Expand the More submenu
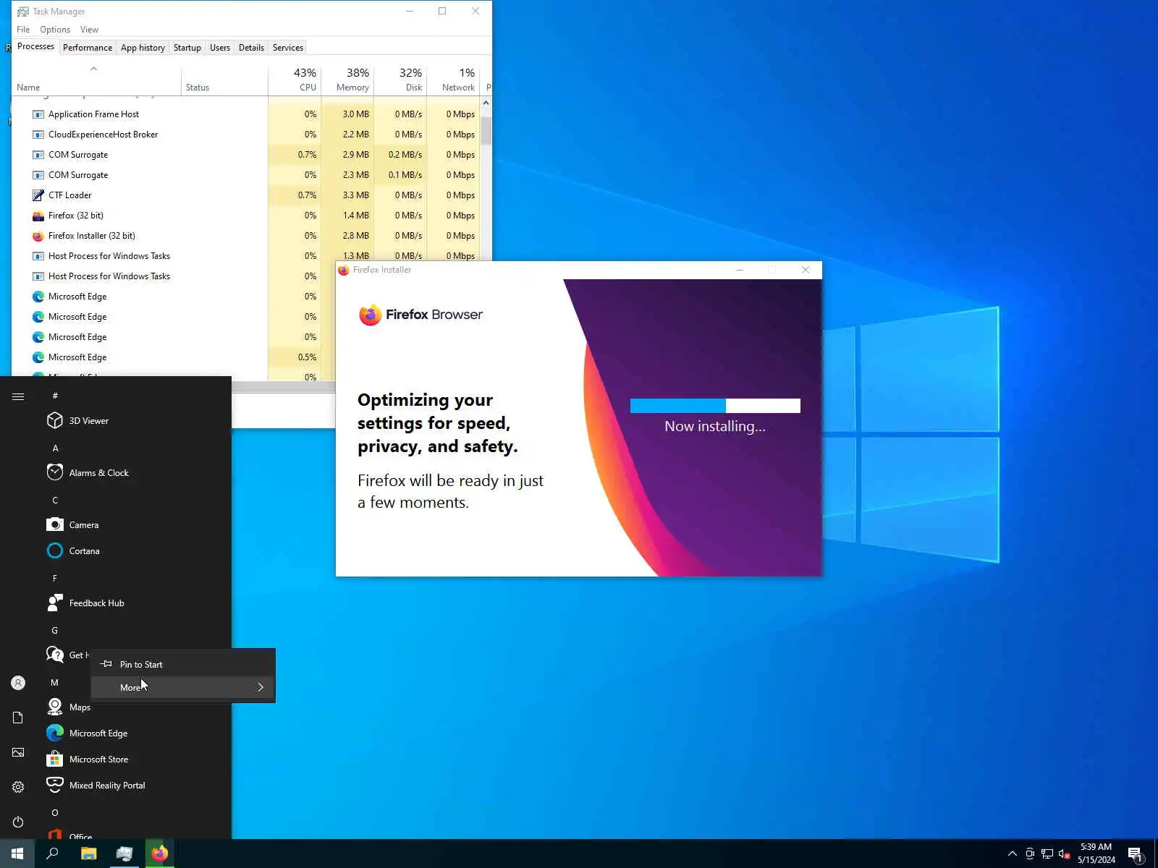The height and width of the screenshot is (868, 1158). point(183,687)
